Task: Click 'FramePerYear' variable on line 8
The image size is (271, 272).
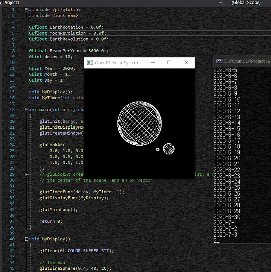Action: tap(65, 51)
